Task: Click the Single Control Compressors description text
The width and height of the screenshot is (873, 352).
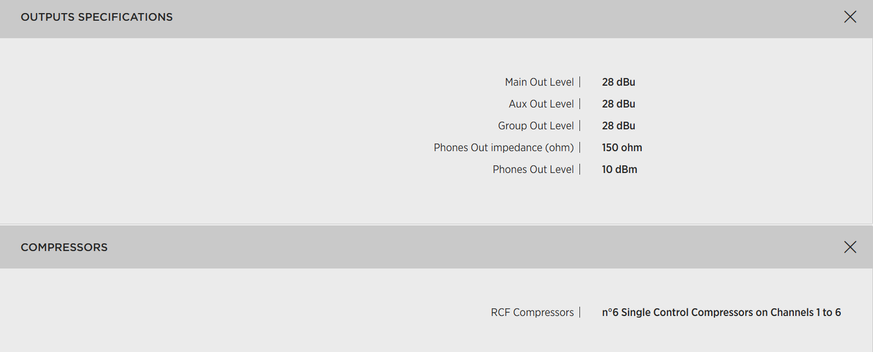Action: (721, 312)
